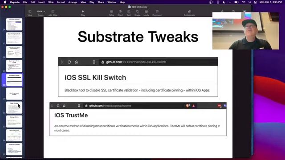
Task: Click bookmark icon in TrustMe screenshot
Action: (79, 106)
